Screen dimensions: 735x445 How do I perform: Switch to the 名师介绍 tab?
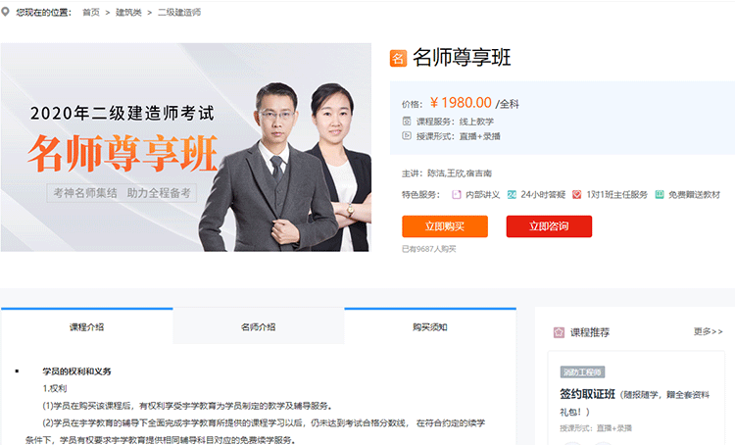pos(259,326)
